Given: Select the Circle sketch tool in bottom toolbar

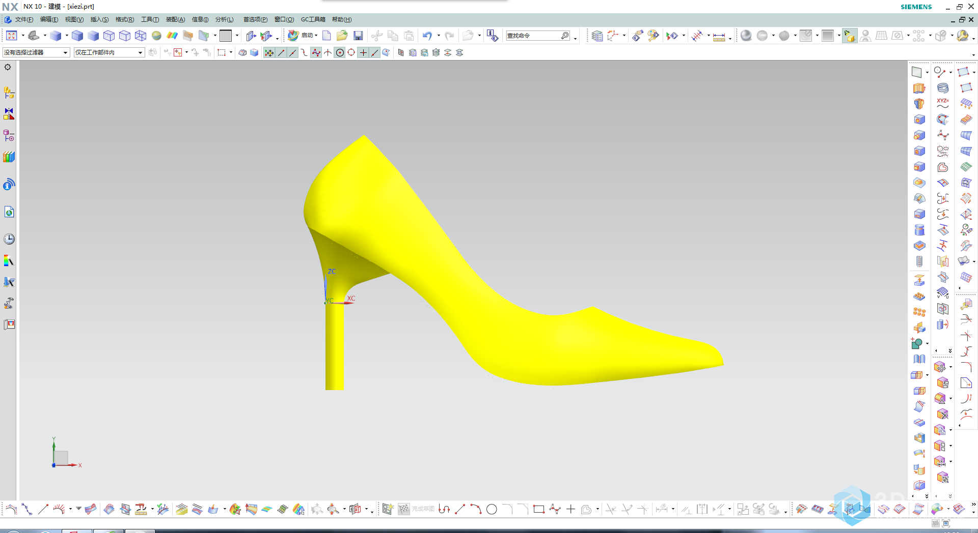Looking at the screenshot, I should point(492,509).
